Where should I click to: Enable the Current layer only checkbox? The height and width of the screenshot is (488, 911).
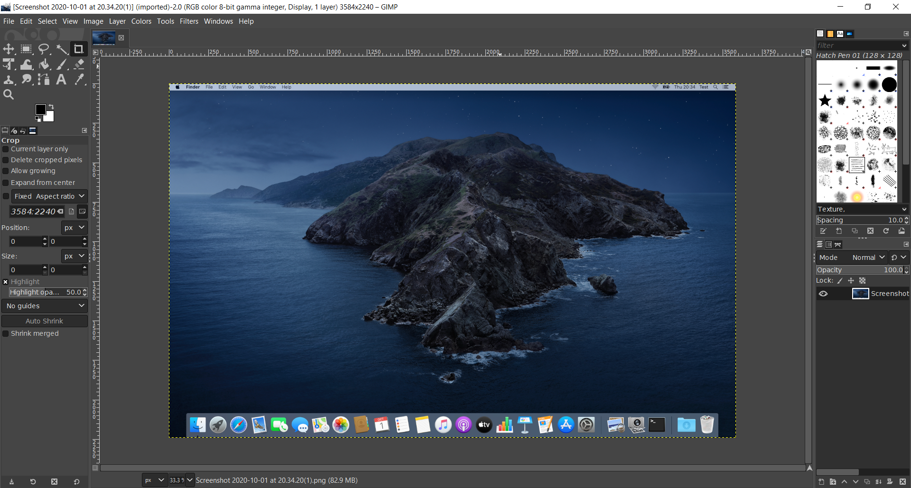[6, 149]
